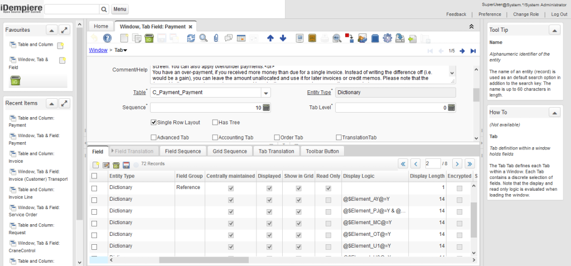Enable the Has Tree checkbox
The width and height of the screenshot is (571, 266).
pyautogui.click(x=215, y=123)
